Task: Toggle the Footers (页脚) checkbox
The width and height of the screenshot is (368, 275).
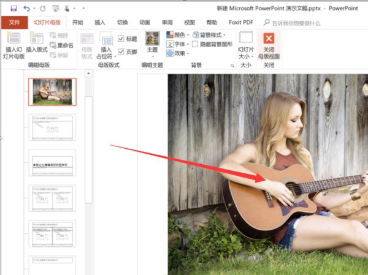Action: click(121, 51)
